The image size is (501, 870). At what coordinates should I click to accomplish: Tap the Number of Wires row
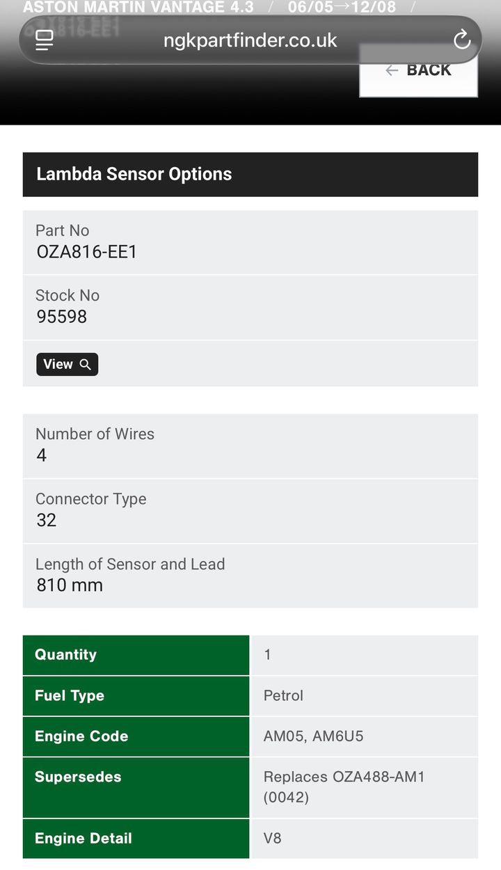click(x=250, y=446)
